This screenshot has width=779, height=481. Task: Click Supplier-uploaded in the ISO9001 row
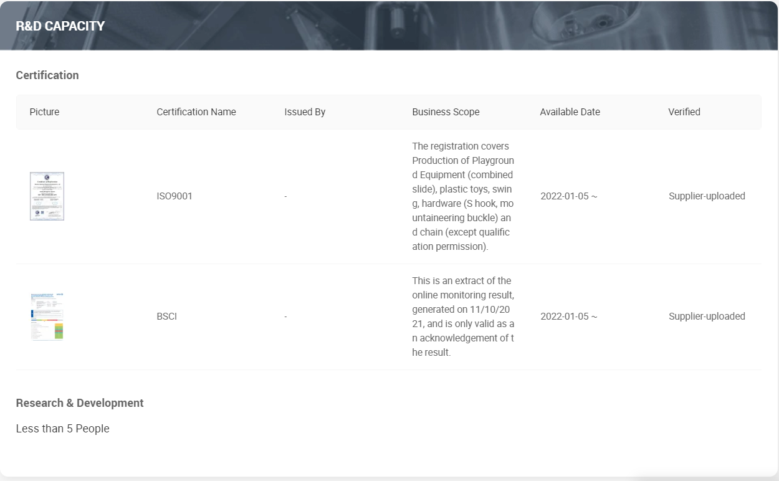pos(707,196)
